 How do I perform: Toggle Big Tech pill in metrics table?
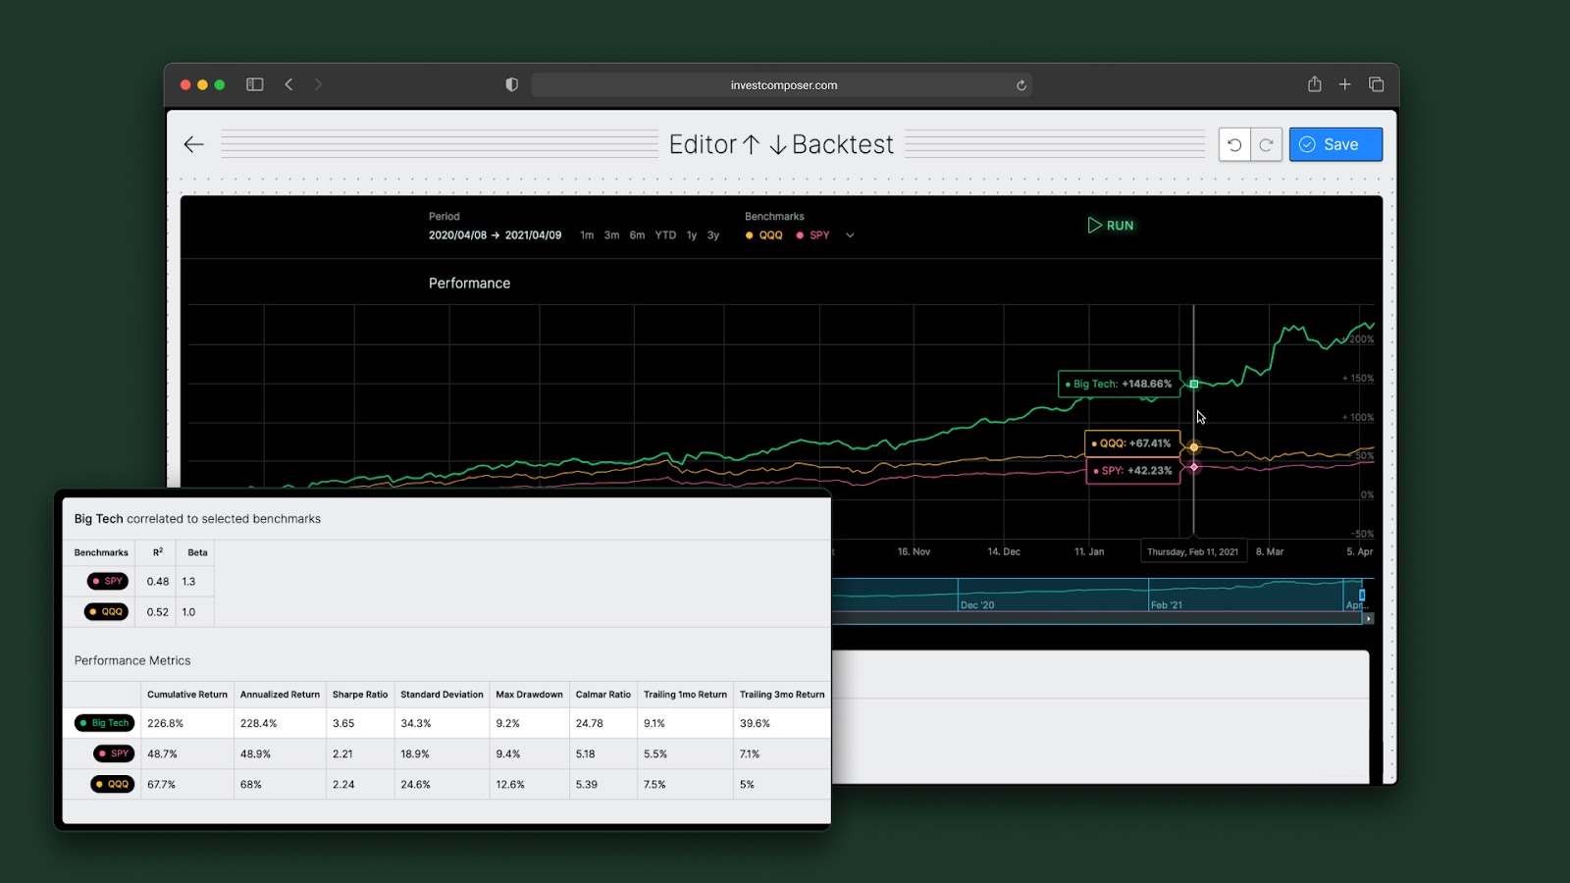[104, 723]
